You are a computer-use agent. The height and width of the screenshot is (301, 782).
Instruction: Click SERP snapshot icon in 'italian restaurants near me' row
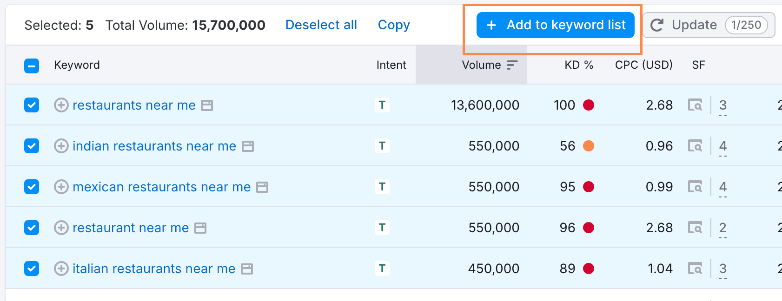(x=695, y=269)
